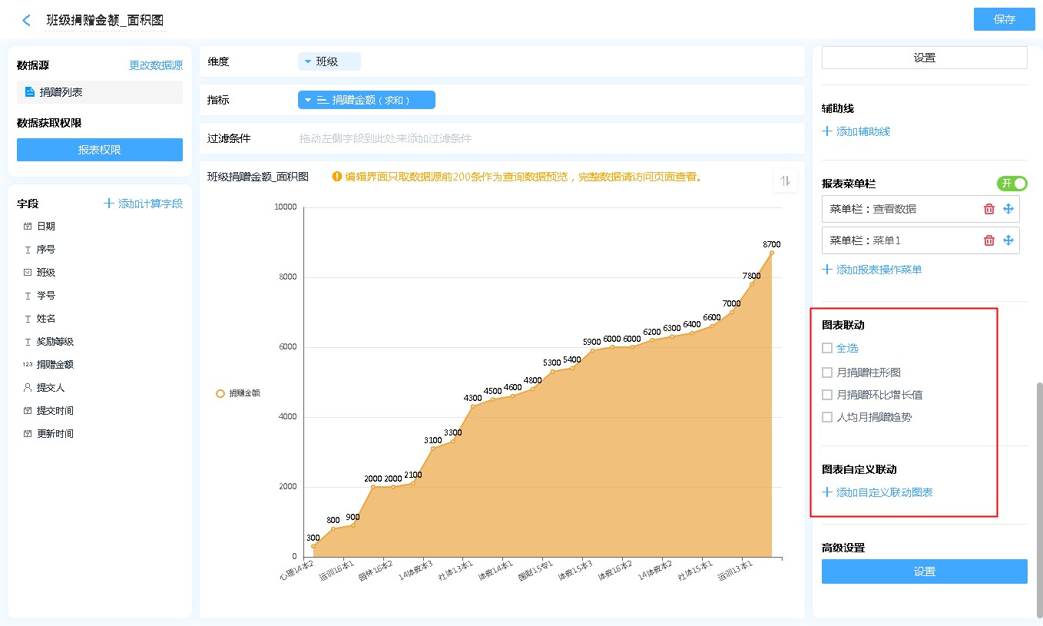Screen dimensions: 1043x626
Task: Click the chart sort toggle icon
Action: tap(784, 181)
